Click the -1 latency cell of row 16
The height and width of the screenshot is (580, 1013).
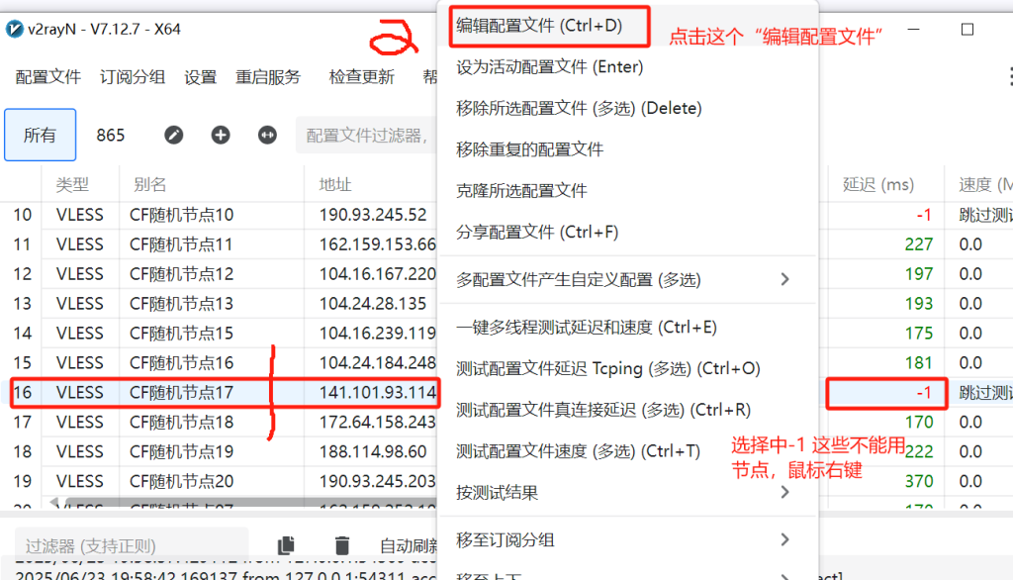coord(886,393)
